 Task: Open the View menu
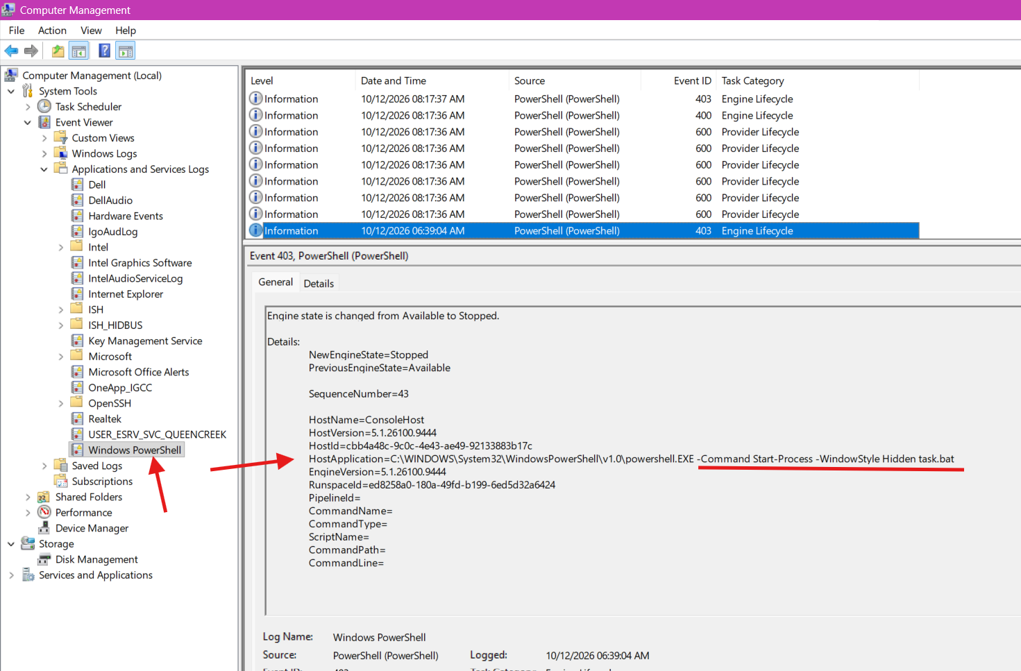[91, 30]
